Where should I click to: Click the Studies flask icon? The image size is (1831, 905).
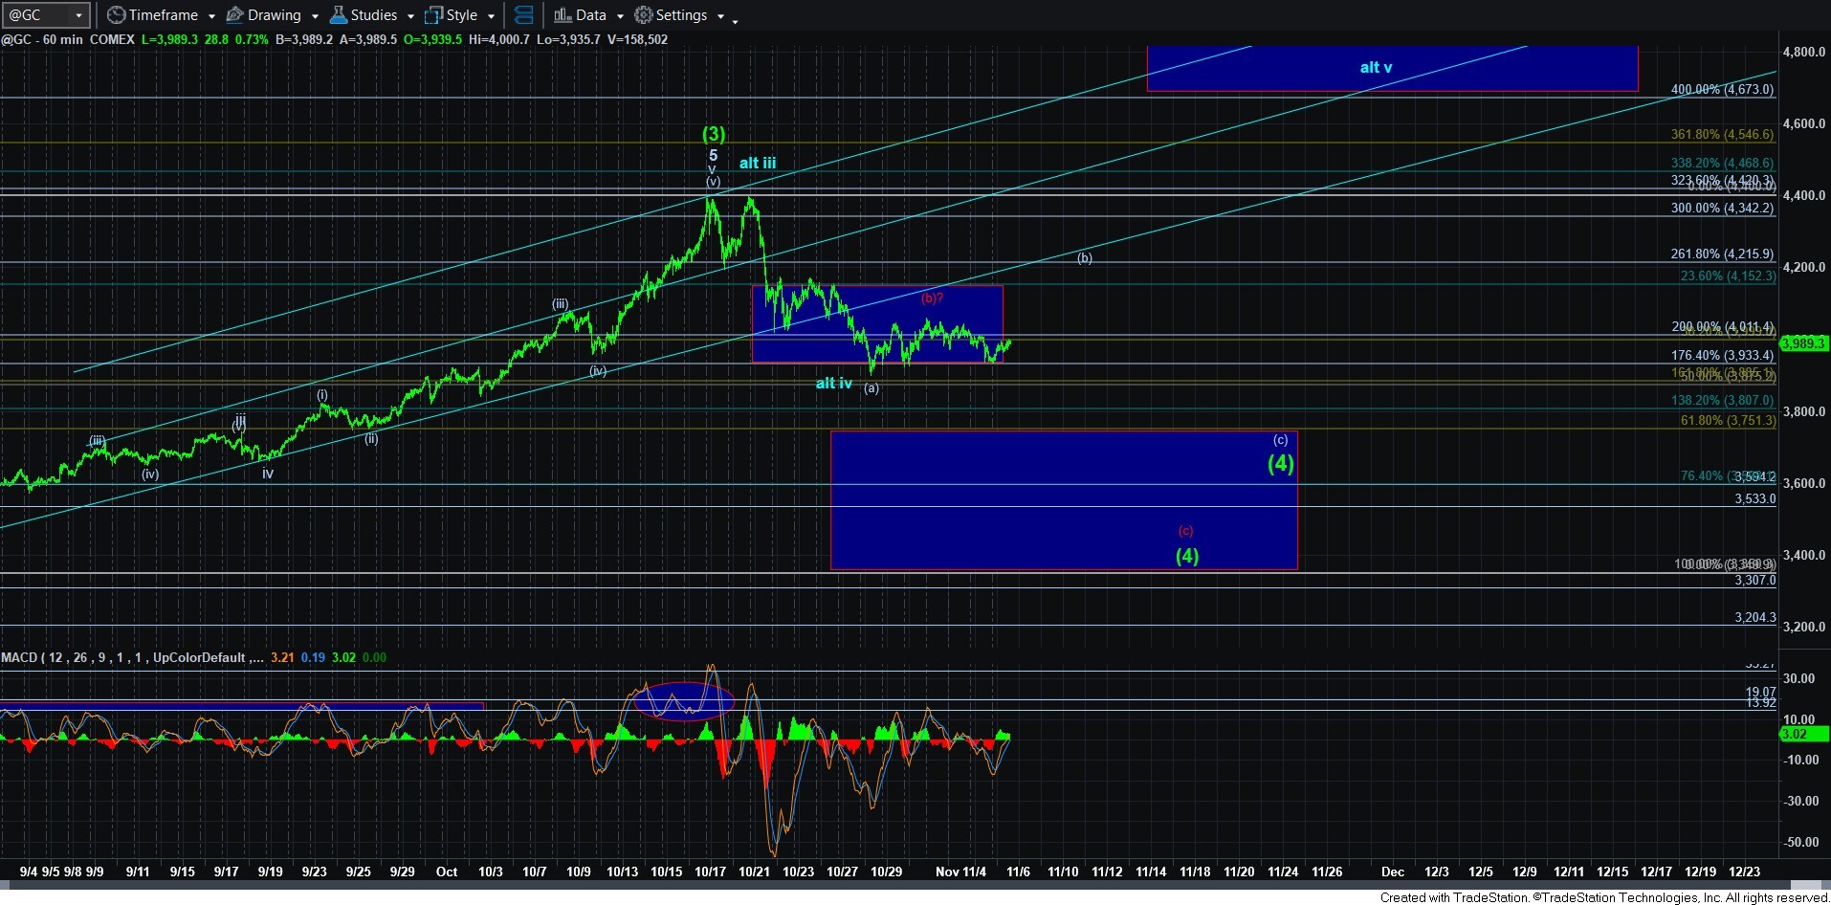coord(339,15)
